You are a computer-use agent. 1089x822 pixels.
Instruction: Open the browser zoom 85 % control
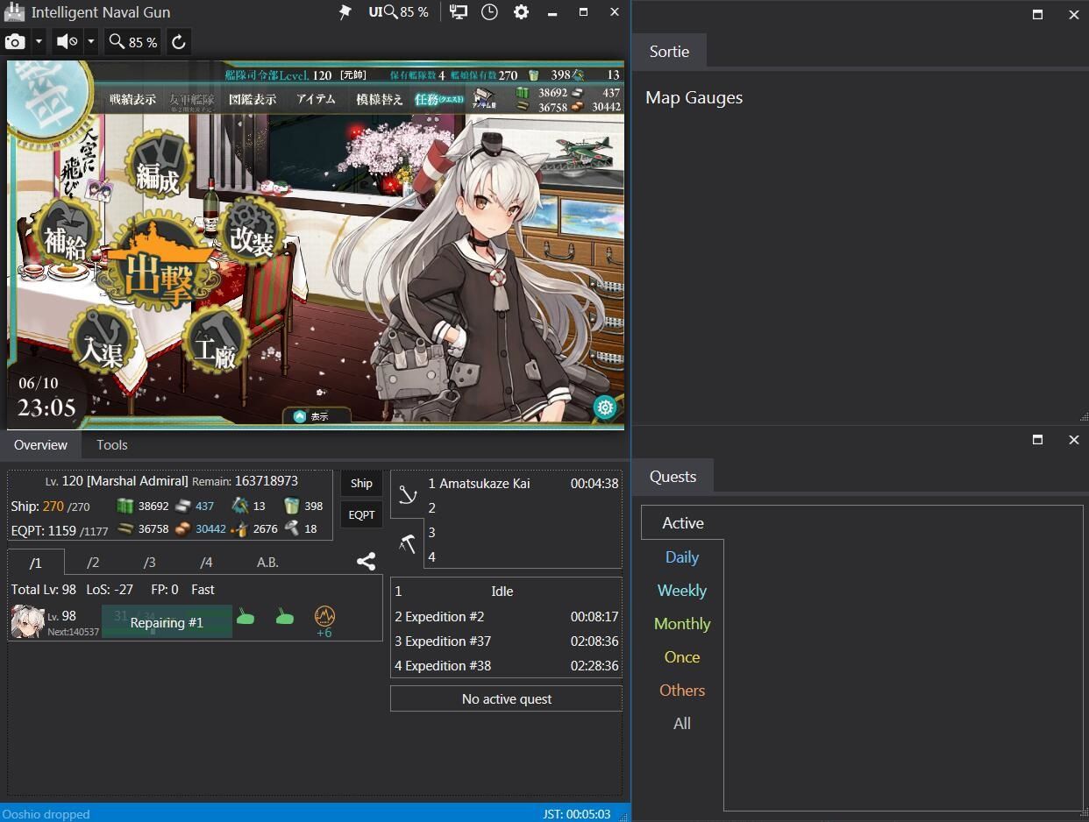pyautogui.click(x=133, y=41)
